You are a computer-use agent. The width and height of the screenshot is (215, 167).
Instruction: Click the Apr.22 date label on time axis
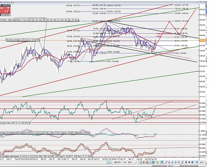pos(139,159)
